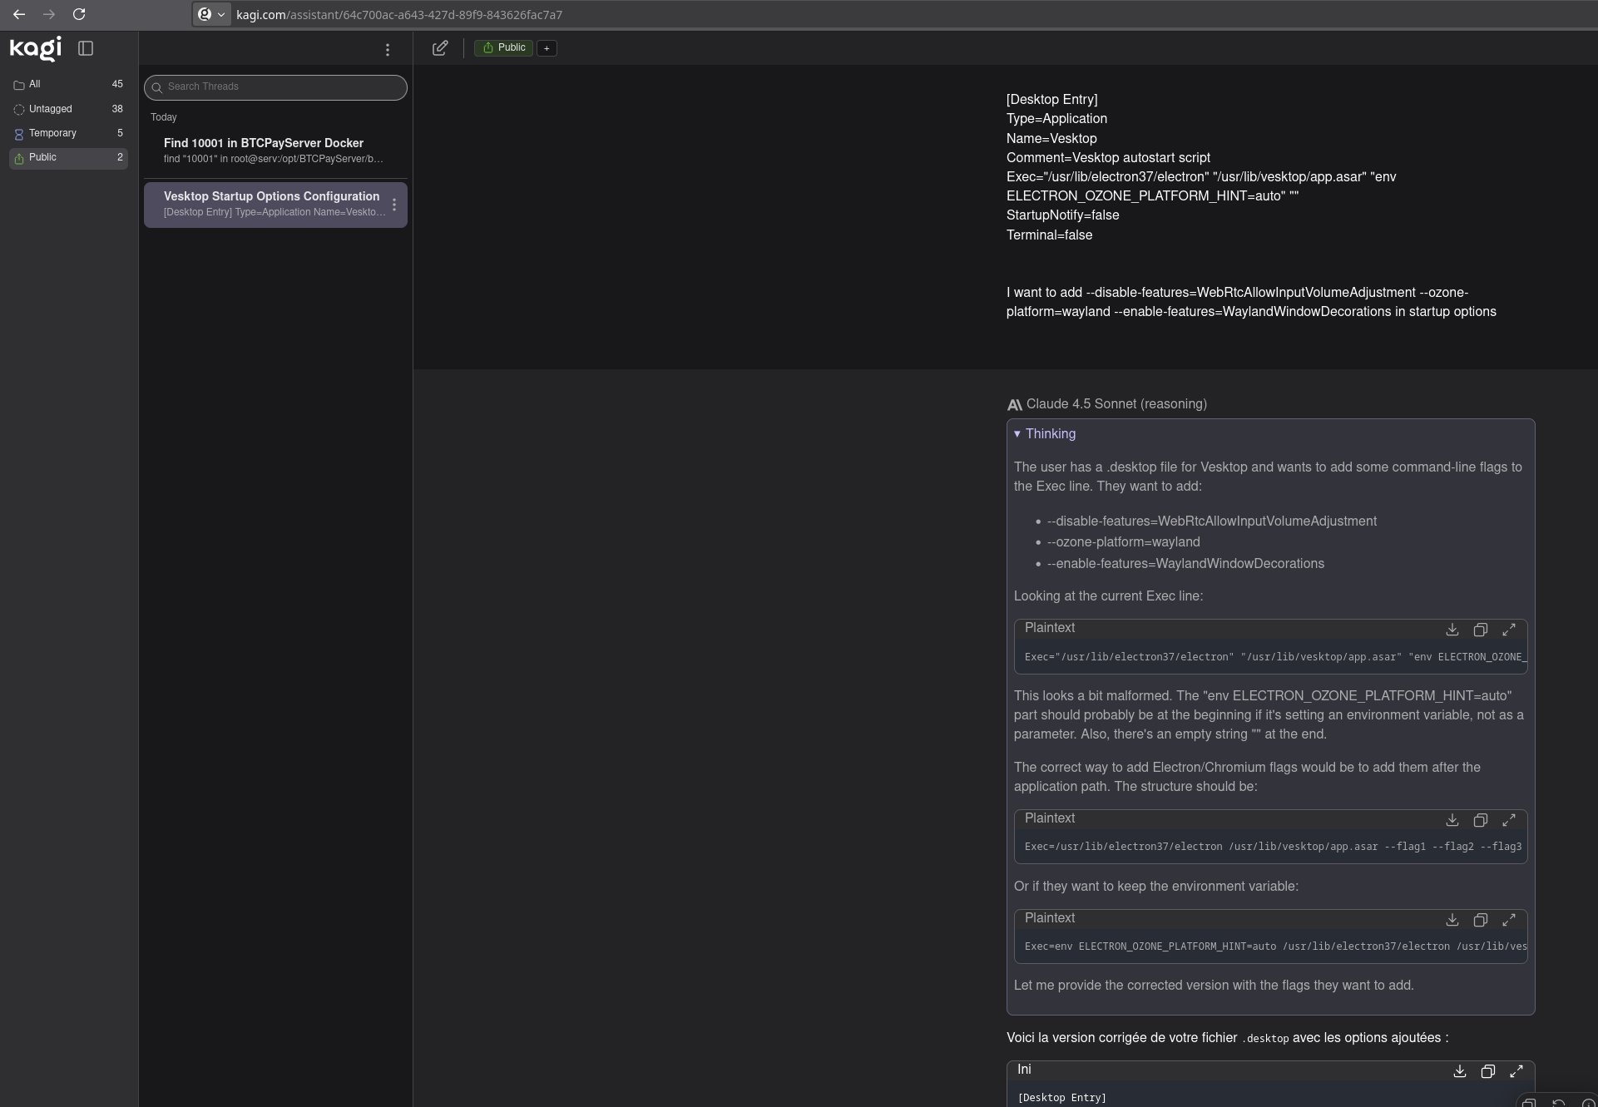
Task: Open the thread list overflow menu
Action: [387, 50]
